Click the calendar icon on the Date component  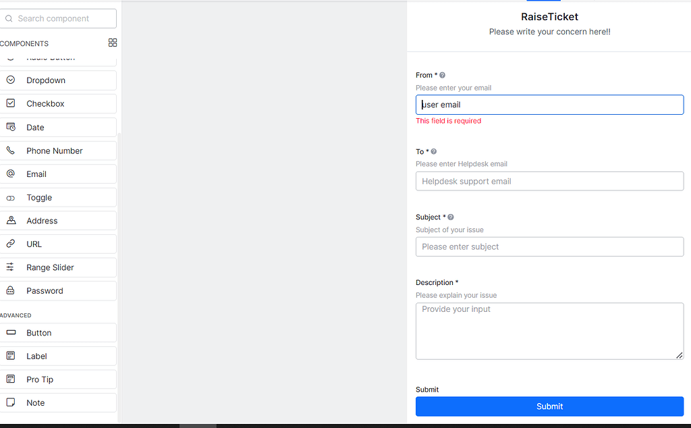tap(10, 127)
